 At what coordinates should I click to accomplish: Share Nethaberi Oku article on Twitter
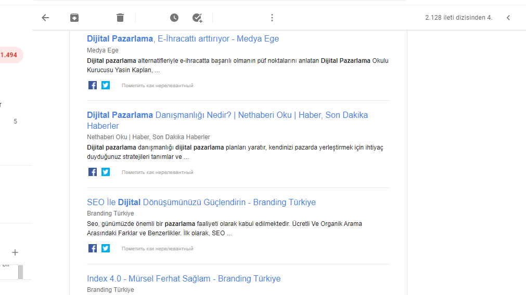(106, 172)
